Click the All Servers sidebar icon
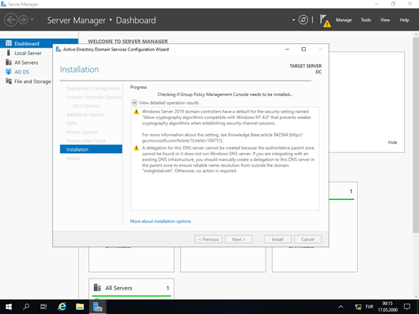The image size is (419, 314). 9,62
